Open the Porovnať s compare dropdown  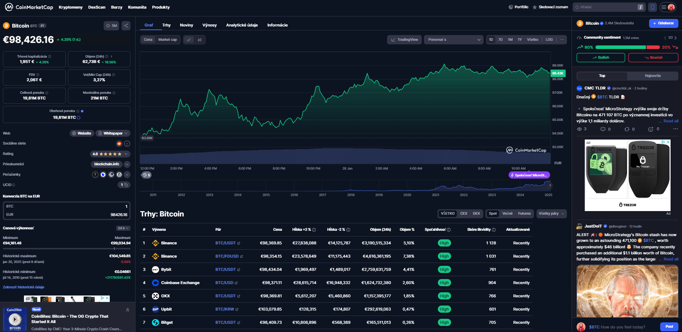[454, 40]
